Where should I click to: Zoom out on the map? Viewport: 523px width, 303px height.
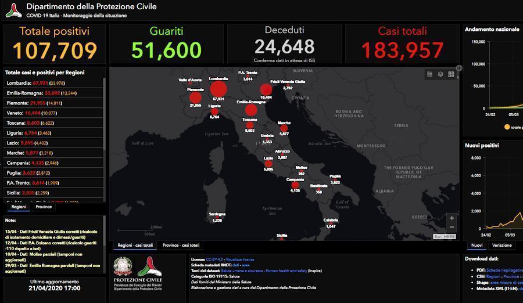[x=452, y=228]
